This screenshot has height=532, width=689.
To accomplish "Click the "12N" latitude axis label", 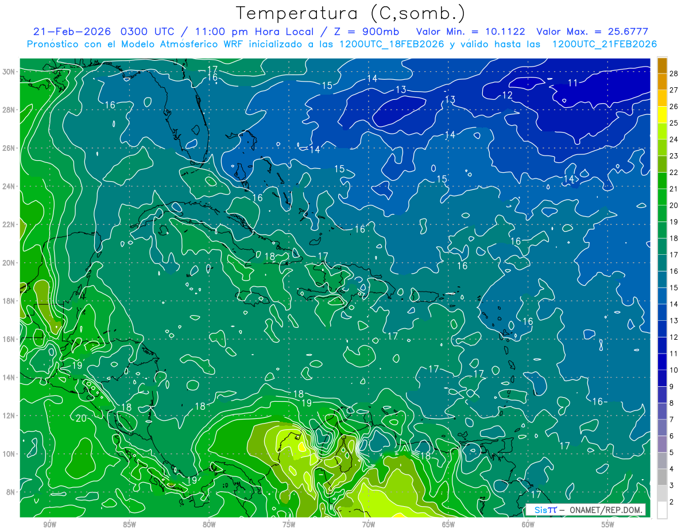I will point(9,415).
